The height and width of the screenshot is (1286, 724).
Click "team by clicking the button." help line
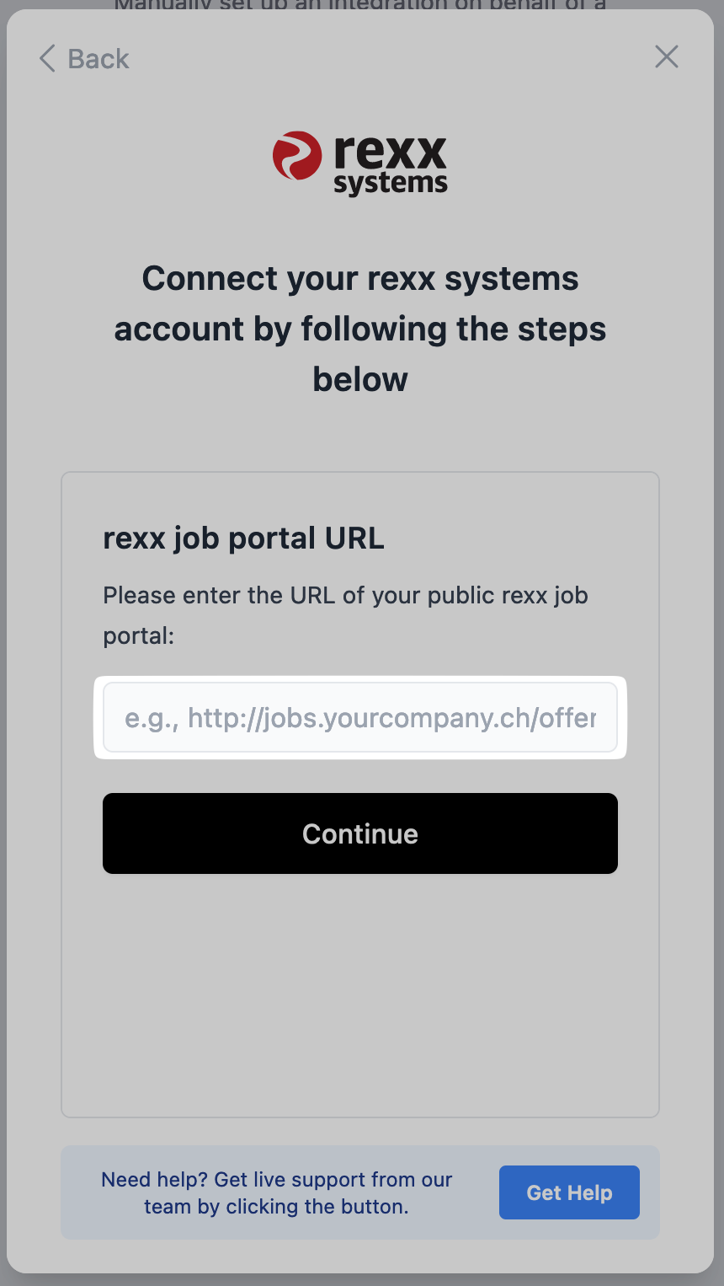point(276,1207)
